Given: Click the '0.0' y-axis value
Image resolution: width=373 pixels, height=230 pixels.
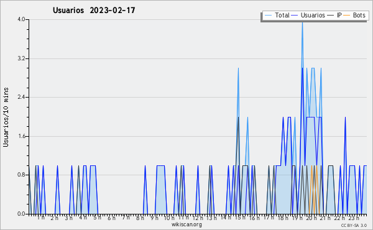Looking at the screenshot, I should pyautogui.click(x=21, y=214).
